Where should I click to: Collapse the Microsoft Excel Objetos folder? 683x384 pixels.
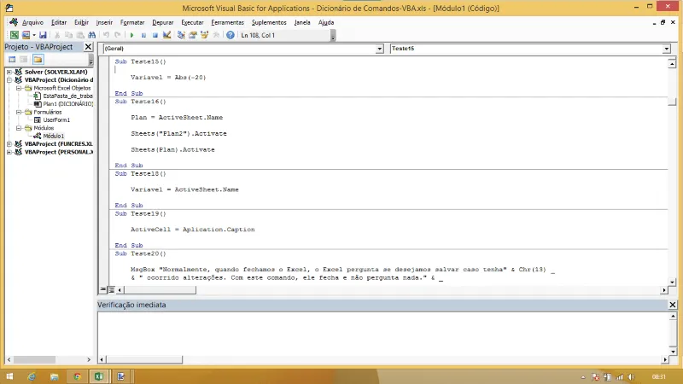(x=19, y=88)
